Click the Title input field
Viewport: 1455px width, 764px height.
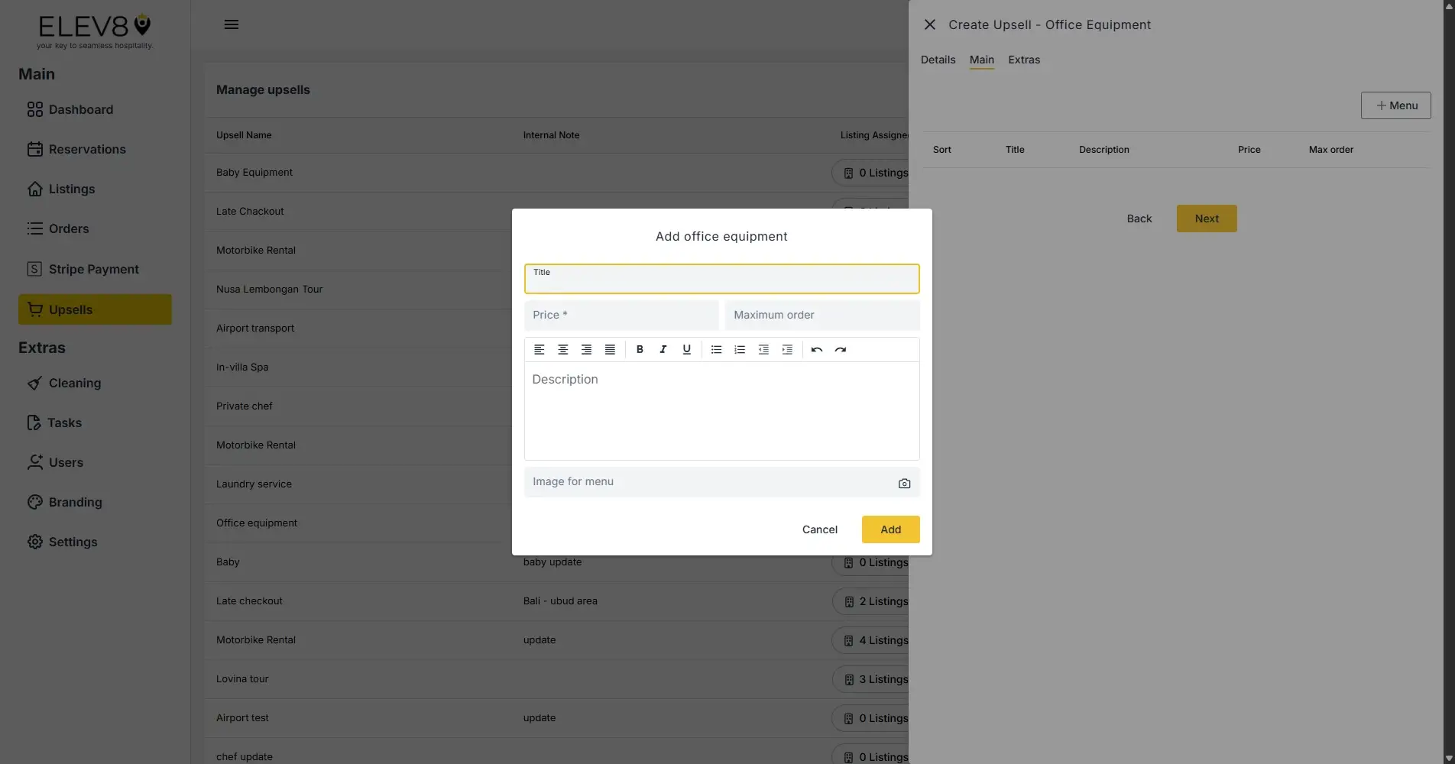[x=721, y=279]
